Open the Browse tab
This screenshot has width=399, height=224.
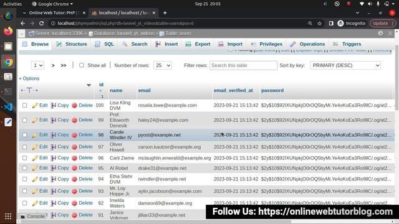coord(36,44)
